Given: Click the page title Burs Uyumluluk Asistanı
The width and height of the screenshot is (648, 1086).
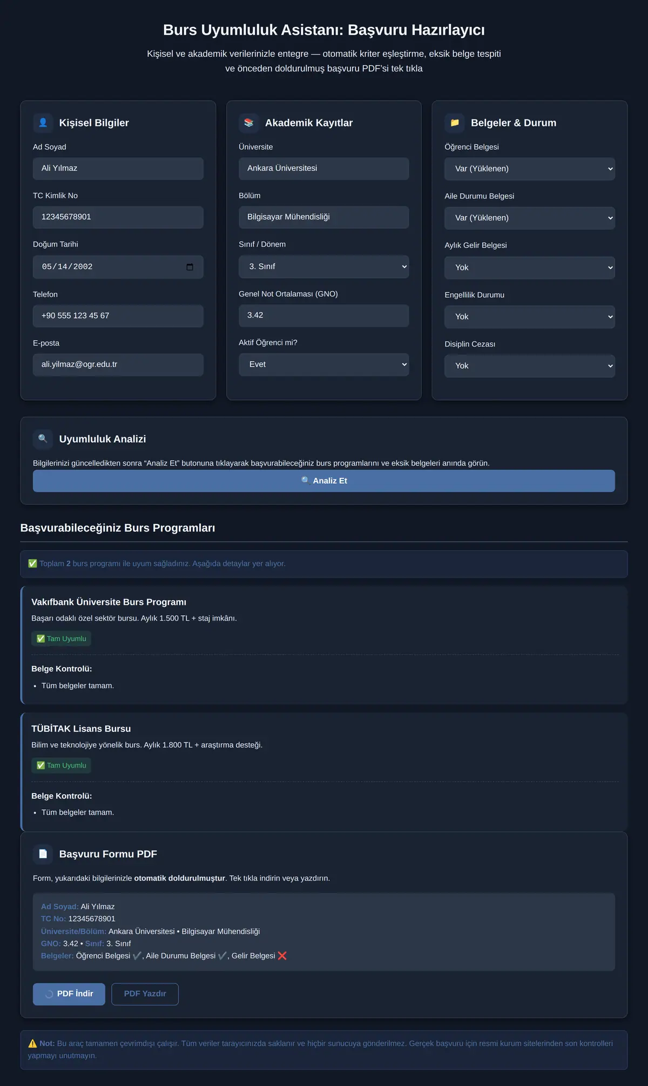Looking at the screenshot, I should tap(324, 30).
